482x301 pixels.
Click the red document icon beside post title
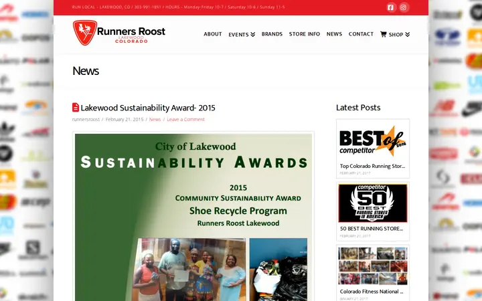[x=76, y=107]
